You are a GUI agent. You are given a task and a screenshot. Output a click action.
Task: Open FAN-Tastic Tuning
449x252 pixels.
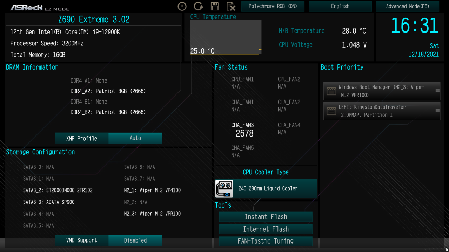coord(266,241)
